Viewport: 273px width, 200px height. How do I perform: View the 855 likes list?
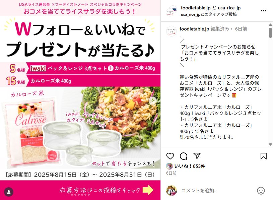[190, 166]
